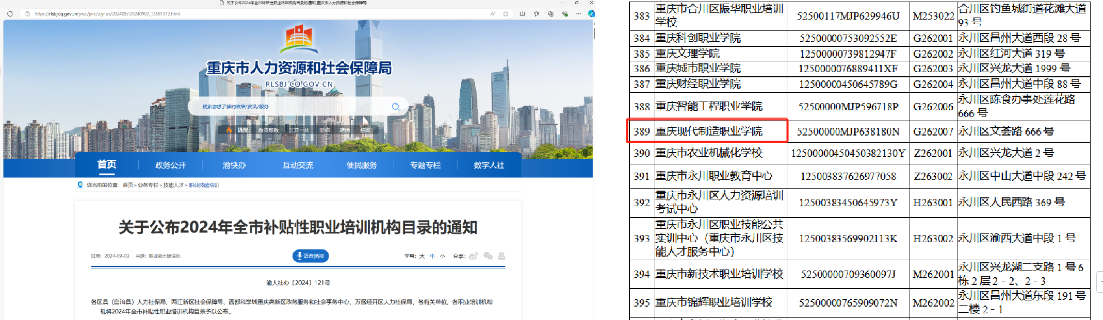Open the 便民服务 navigation tab
The width and height of the screenshot is (1103, 320).
362,165
